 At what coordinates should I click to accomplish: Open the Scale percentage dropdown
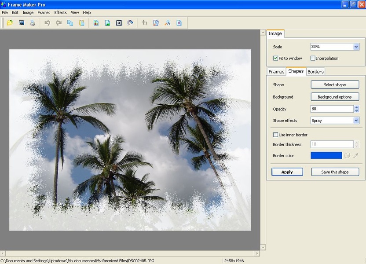pos(356,47)
